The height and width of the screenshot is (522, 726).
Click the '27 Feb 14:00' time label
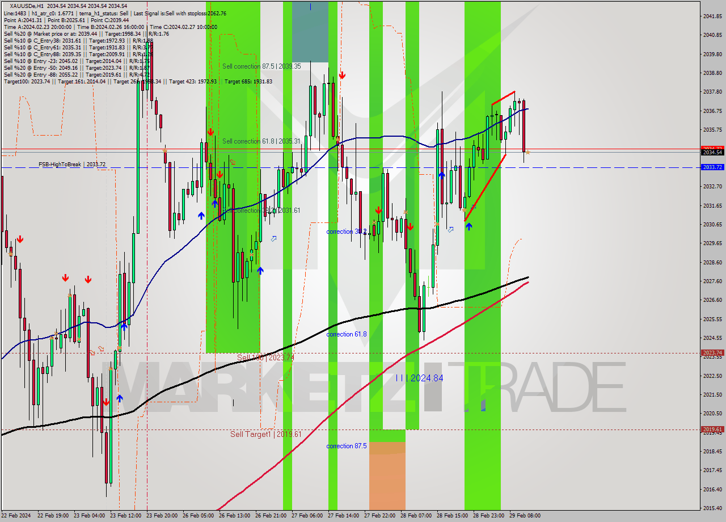click(x=343, y=516)
